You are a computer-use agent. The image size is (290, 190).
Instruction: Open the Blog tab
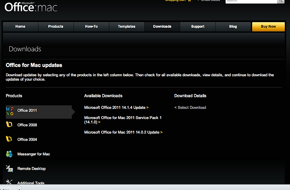(233, 27)
